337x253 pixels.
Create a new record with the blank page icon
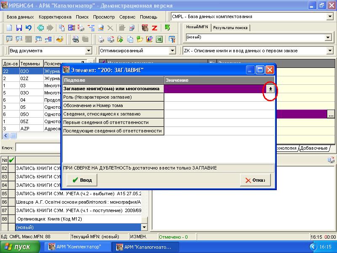9,28
